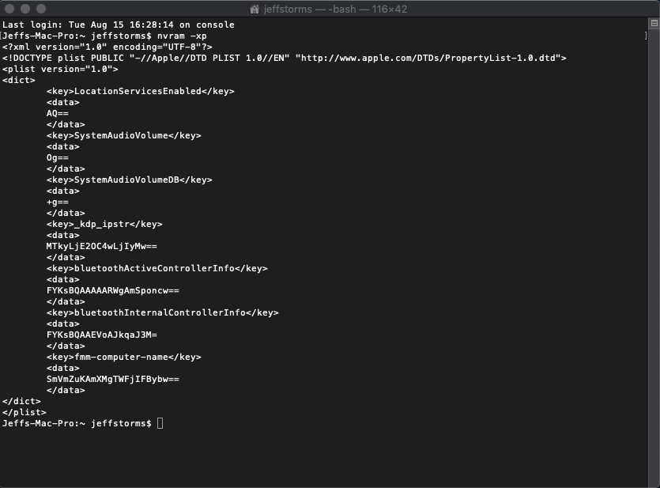The height and width of the screenshot is (488, 660).
Task: Close the Terminal window
Action: click(10, 9)
